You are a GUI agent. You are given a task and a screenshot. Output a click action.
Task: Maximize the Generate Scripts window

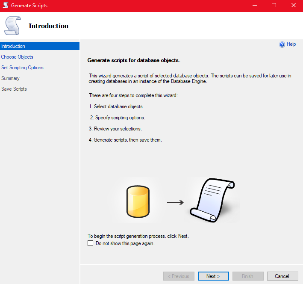pos(274,6)
